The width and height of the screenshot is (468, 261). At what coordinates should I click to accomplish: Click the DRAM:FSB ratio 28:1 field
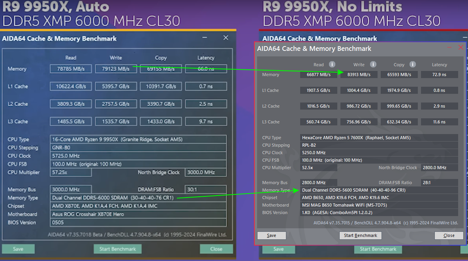point(439,183)
